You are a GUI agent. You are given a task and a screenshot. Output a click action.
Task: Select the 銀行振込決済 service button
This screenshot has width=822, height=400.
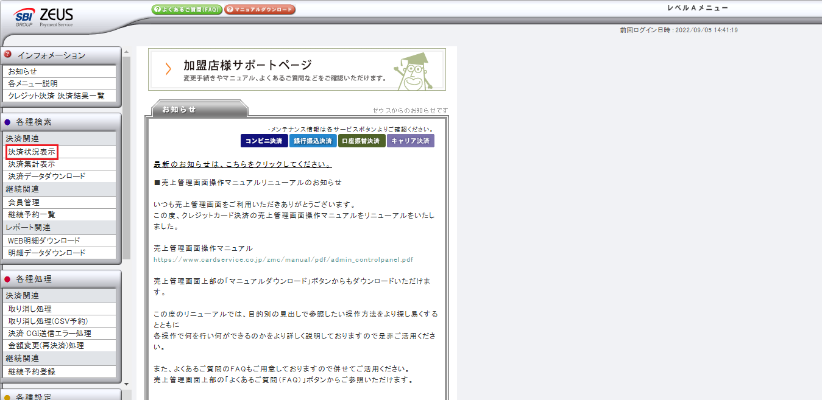[313, 141]
